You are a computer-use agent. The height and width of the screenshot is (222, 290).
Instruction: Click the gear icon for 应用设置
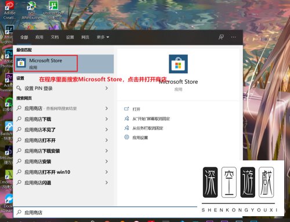(x=126, y=137)
